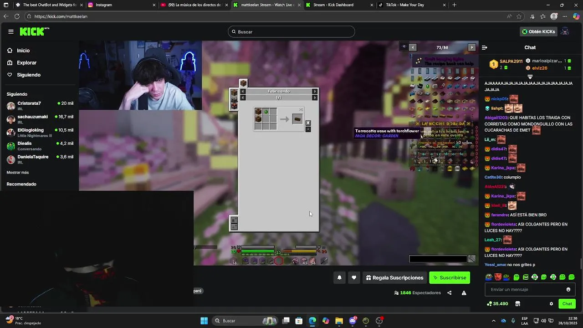Reload the current page

click(17, 16)
